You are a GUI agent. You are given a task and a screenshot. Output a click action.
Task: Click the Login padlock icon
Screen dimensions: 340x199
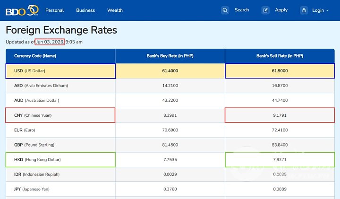coord(304,10)
